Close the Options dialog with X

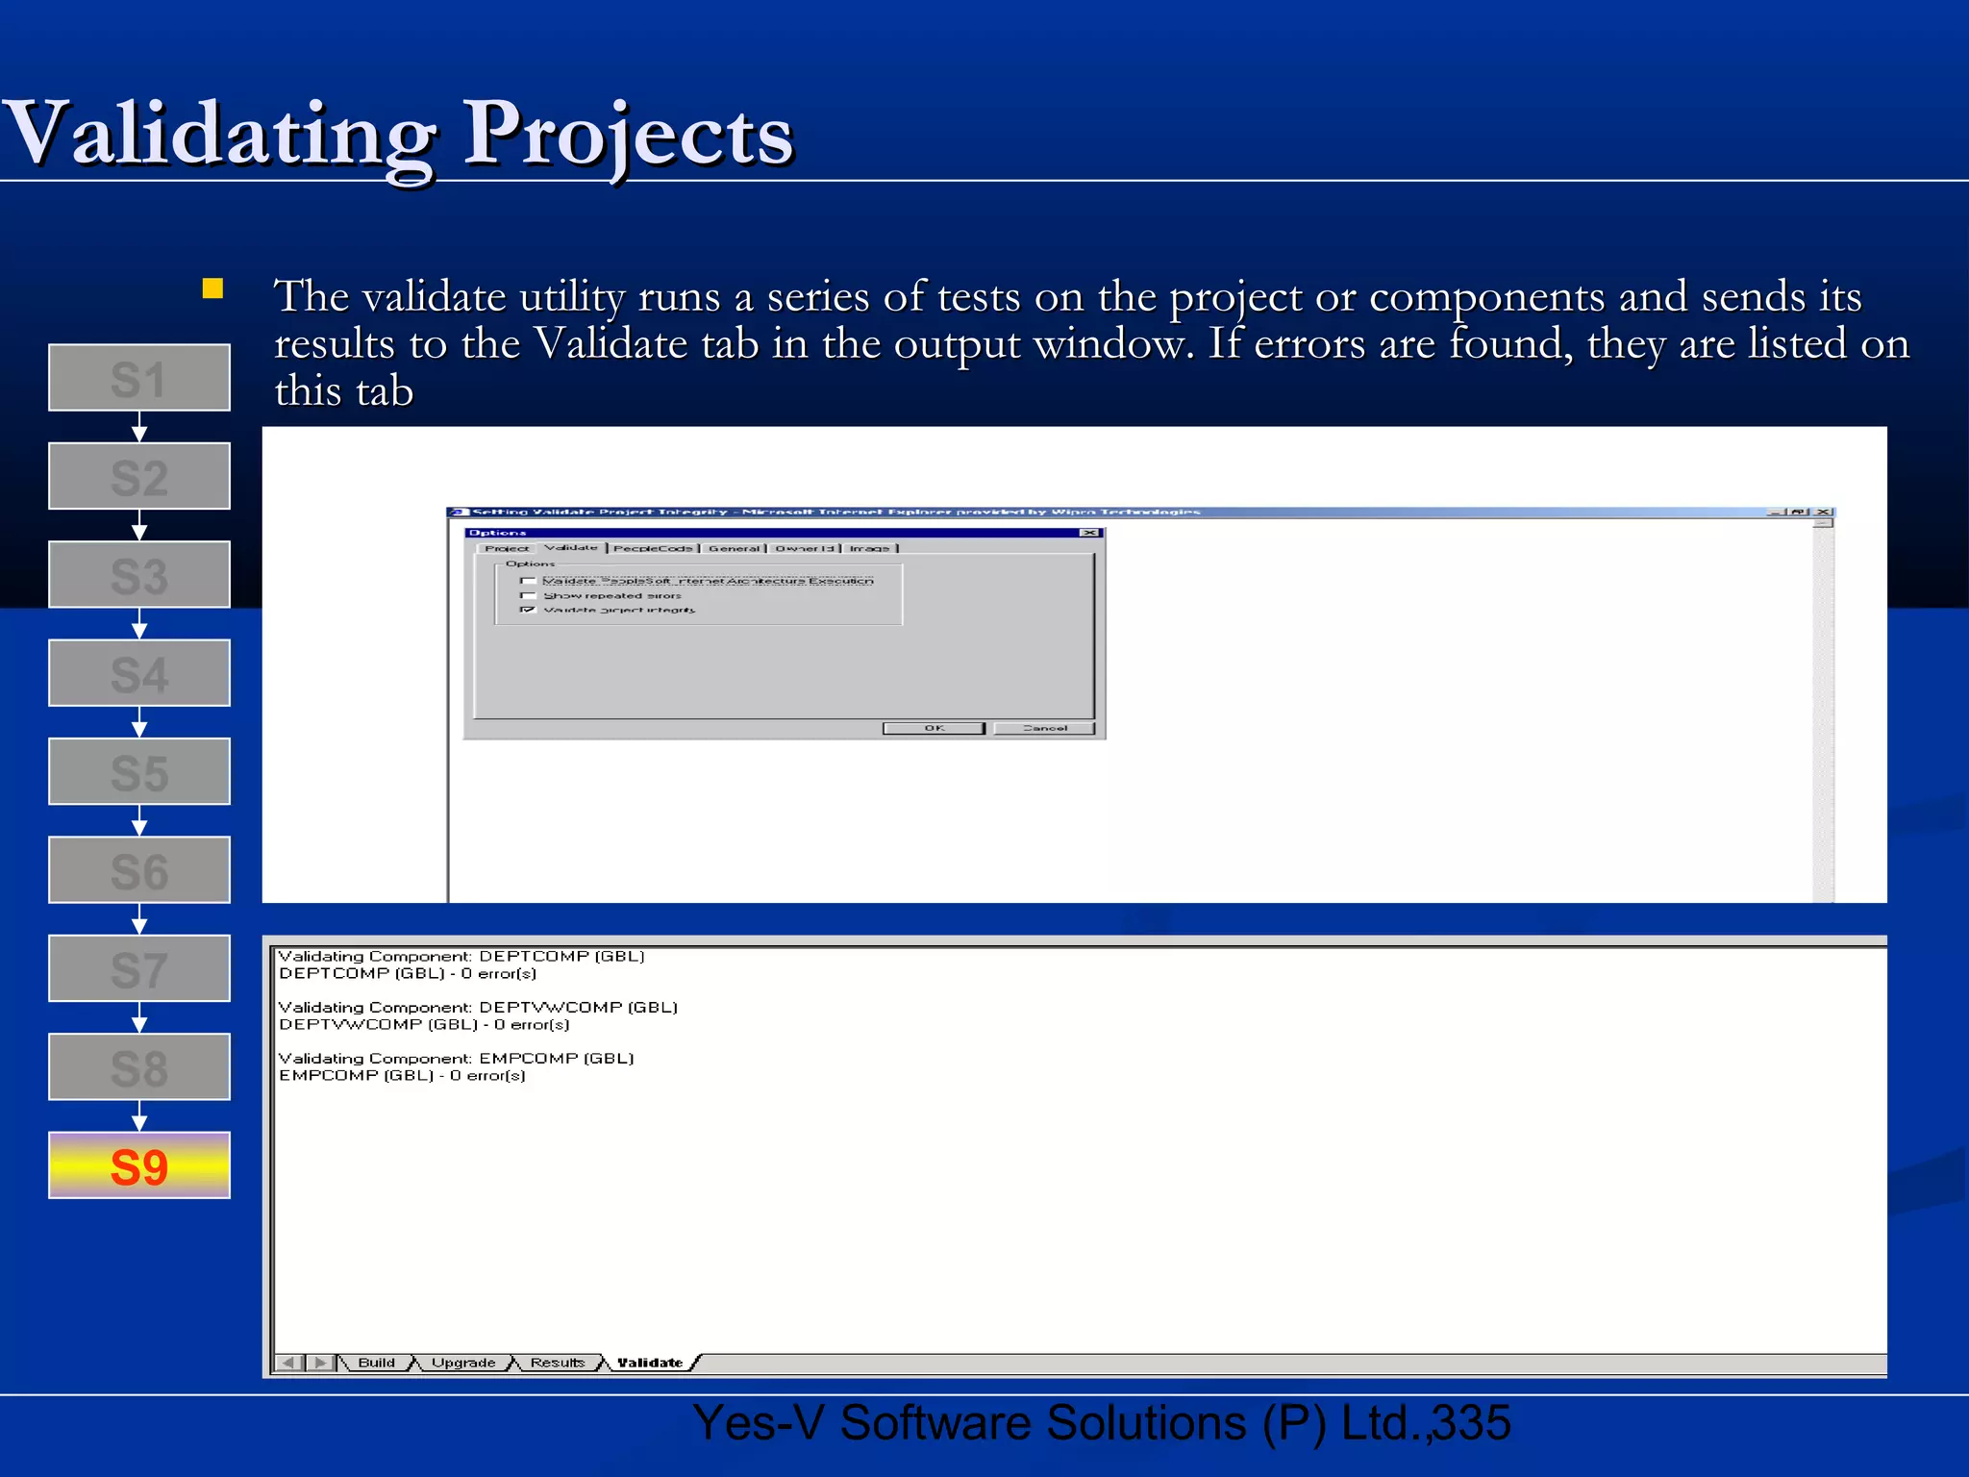1089,533
